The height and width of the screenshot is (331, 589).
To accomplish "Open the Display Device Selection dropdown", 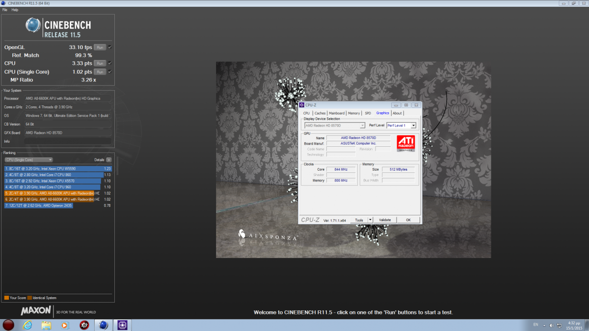I will click(334, 126).
